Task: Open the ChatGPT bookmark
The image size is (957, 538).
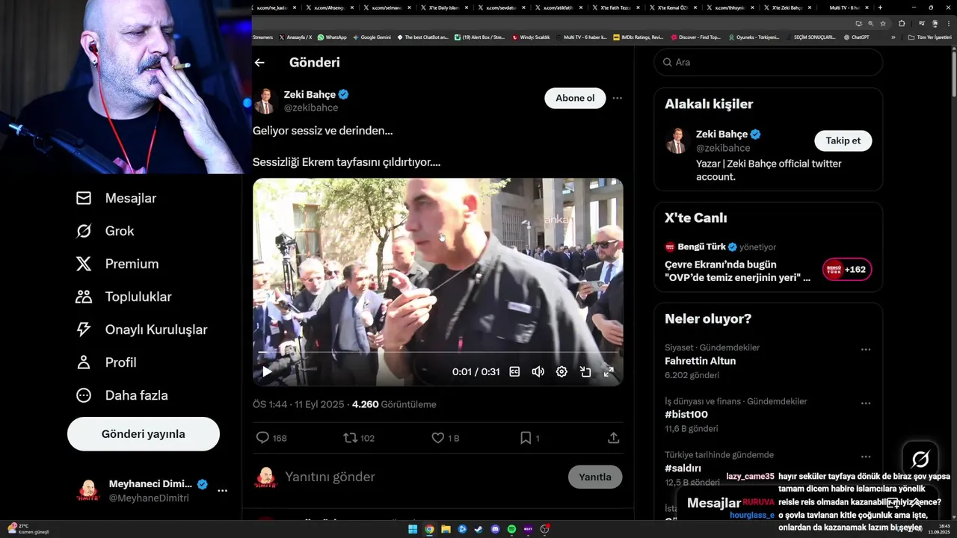Action: click(x=856, y=37)
